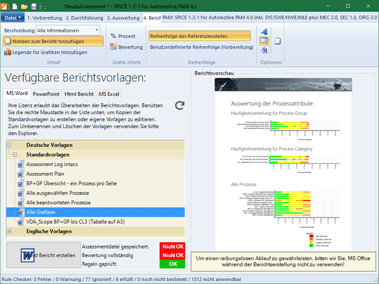The height and width of the screenshot is (284, 379).
Task: Click the Nicht OK status beside Bewertung vollständig
Action: (x=172, y=255)
